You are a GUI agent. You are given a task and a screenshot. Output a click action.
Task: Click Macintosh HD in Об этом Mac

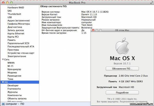tap(126, 87)
